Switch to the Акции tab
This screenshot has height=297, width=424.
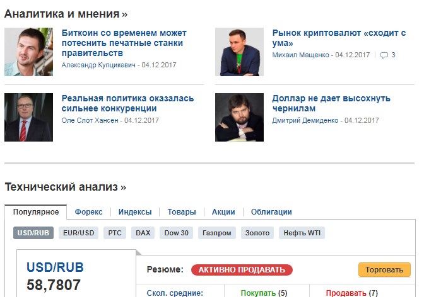[x=223, y=212]
